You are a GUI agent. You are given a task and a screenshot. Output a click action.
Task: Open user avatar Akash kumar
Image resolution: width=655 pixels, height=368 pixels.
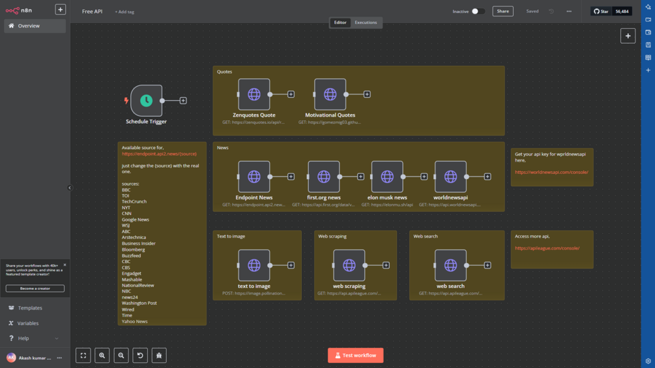11,358
